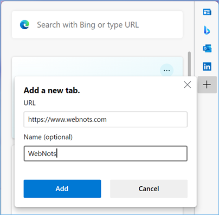Open the LinkedIn sidebar tab
The image size is (219, 215).
pyautogui.click(x=207, y=67)
